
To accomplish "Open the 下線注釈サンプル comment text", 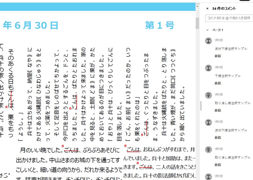I will coord(227,76).
